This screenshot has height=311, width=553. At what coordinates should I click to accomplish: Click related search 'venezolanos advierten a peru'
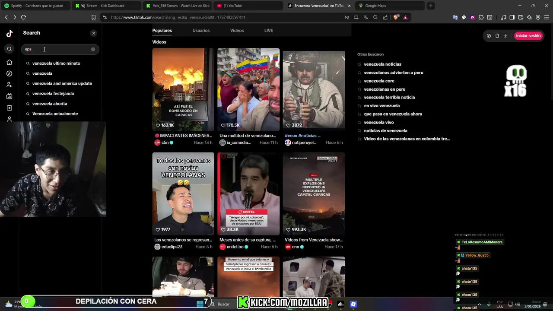tap(393, 73)
